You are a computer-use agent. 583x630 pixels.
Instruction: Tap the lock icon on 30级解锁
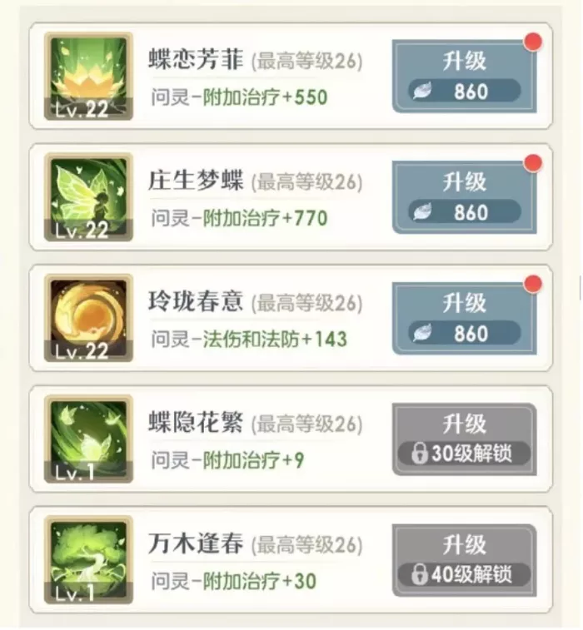point(419,454)
